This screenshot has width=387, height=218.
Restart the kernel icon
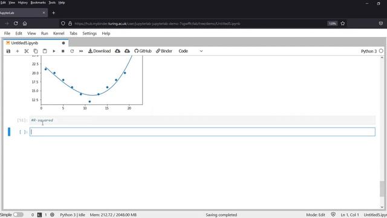pyautogui.click(x=72, y=51)
